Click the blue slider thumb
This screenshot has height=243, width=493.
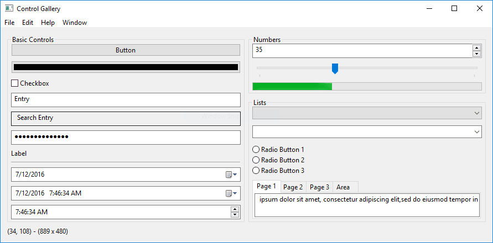tap(335, 68)
